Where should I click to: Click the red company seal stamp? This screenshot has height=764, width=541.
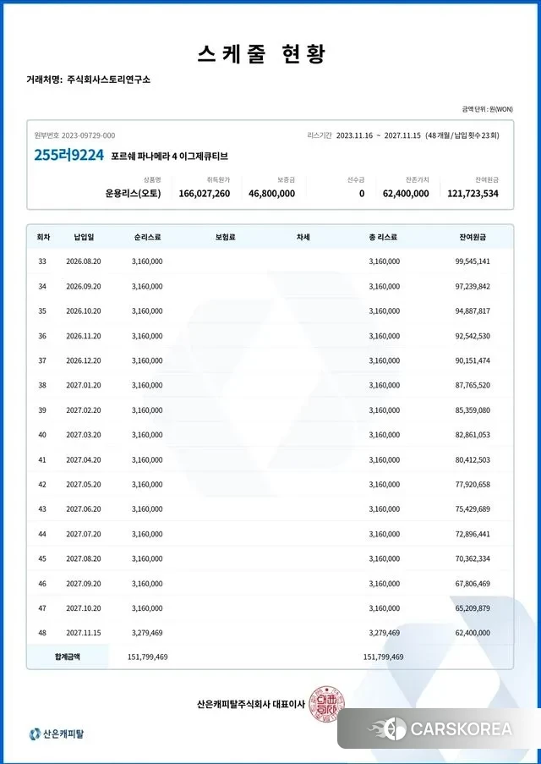click(326, 703)
